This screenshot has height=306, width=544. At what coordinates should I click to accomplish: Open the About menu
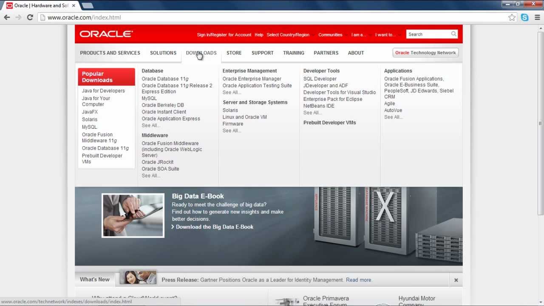[x=356, y=53]
